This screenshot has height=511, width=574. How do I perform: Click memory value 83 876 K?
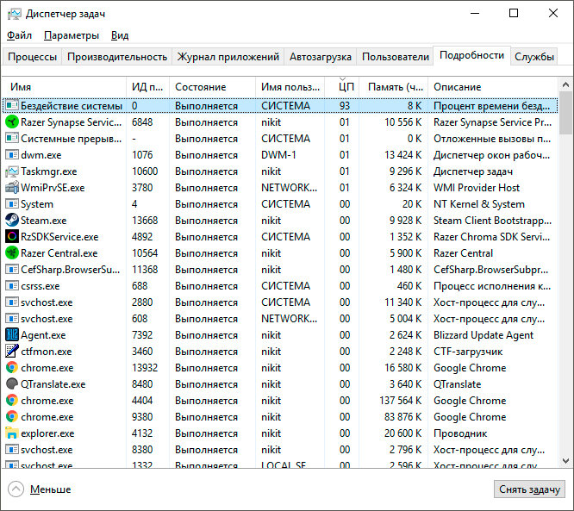click(403, 417)
